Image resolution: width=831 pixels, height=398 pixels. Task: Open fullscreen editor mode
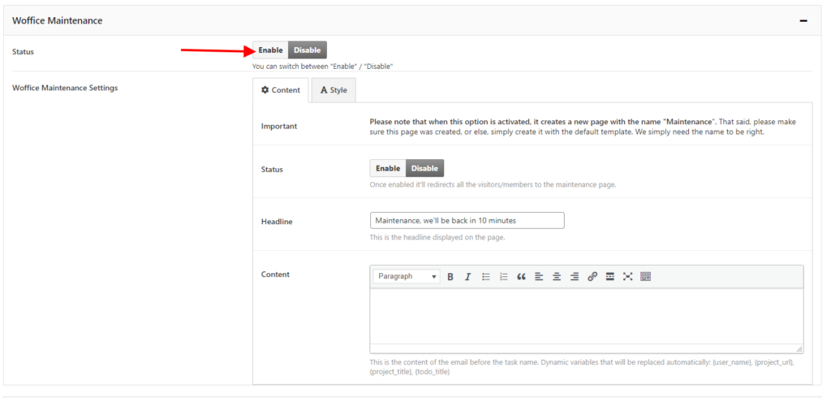point(627,277)
